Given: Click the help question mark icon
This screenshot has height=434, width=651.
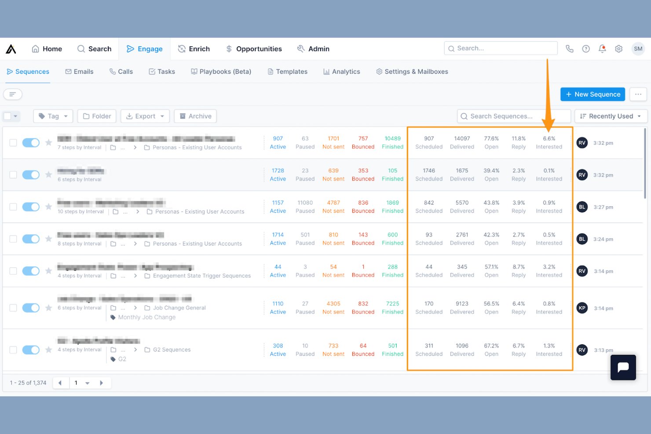Looking at the screenshot, I should coord(585,48).
